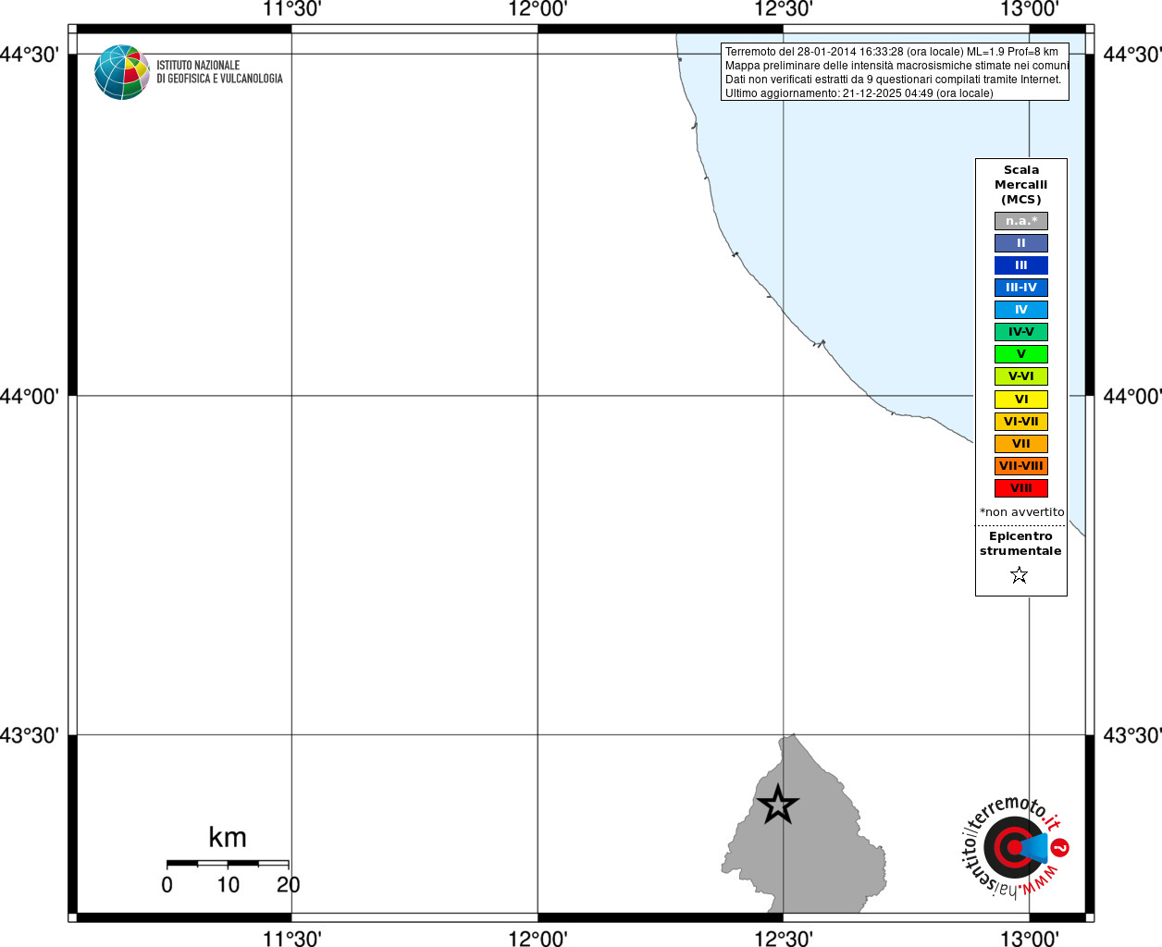Click the earthquake info text box
Image resolution: width=1162 pixels, height=947 pixels.
pyautogui.click(x=895, y=72)
